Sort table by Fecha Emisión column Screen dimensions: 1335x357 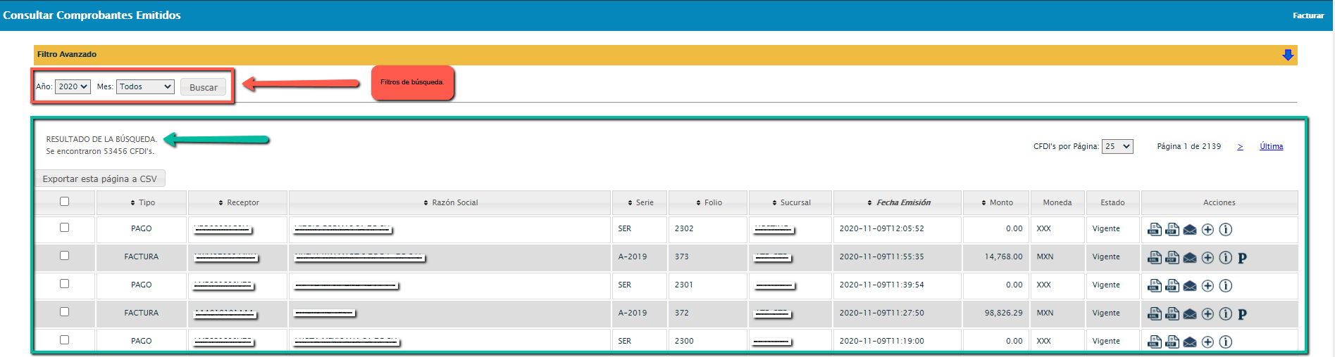point(899,202)
